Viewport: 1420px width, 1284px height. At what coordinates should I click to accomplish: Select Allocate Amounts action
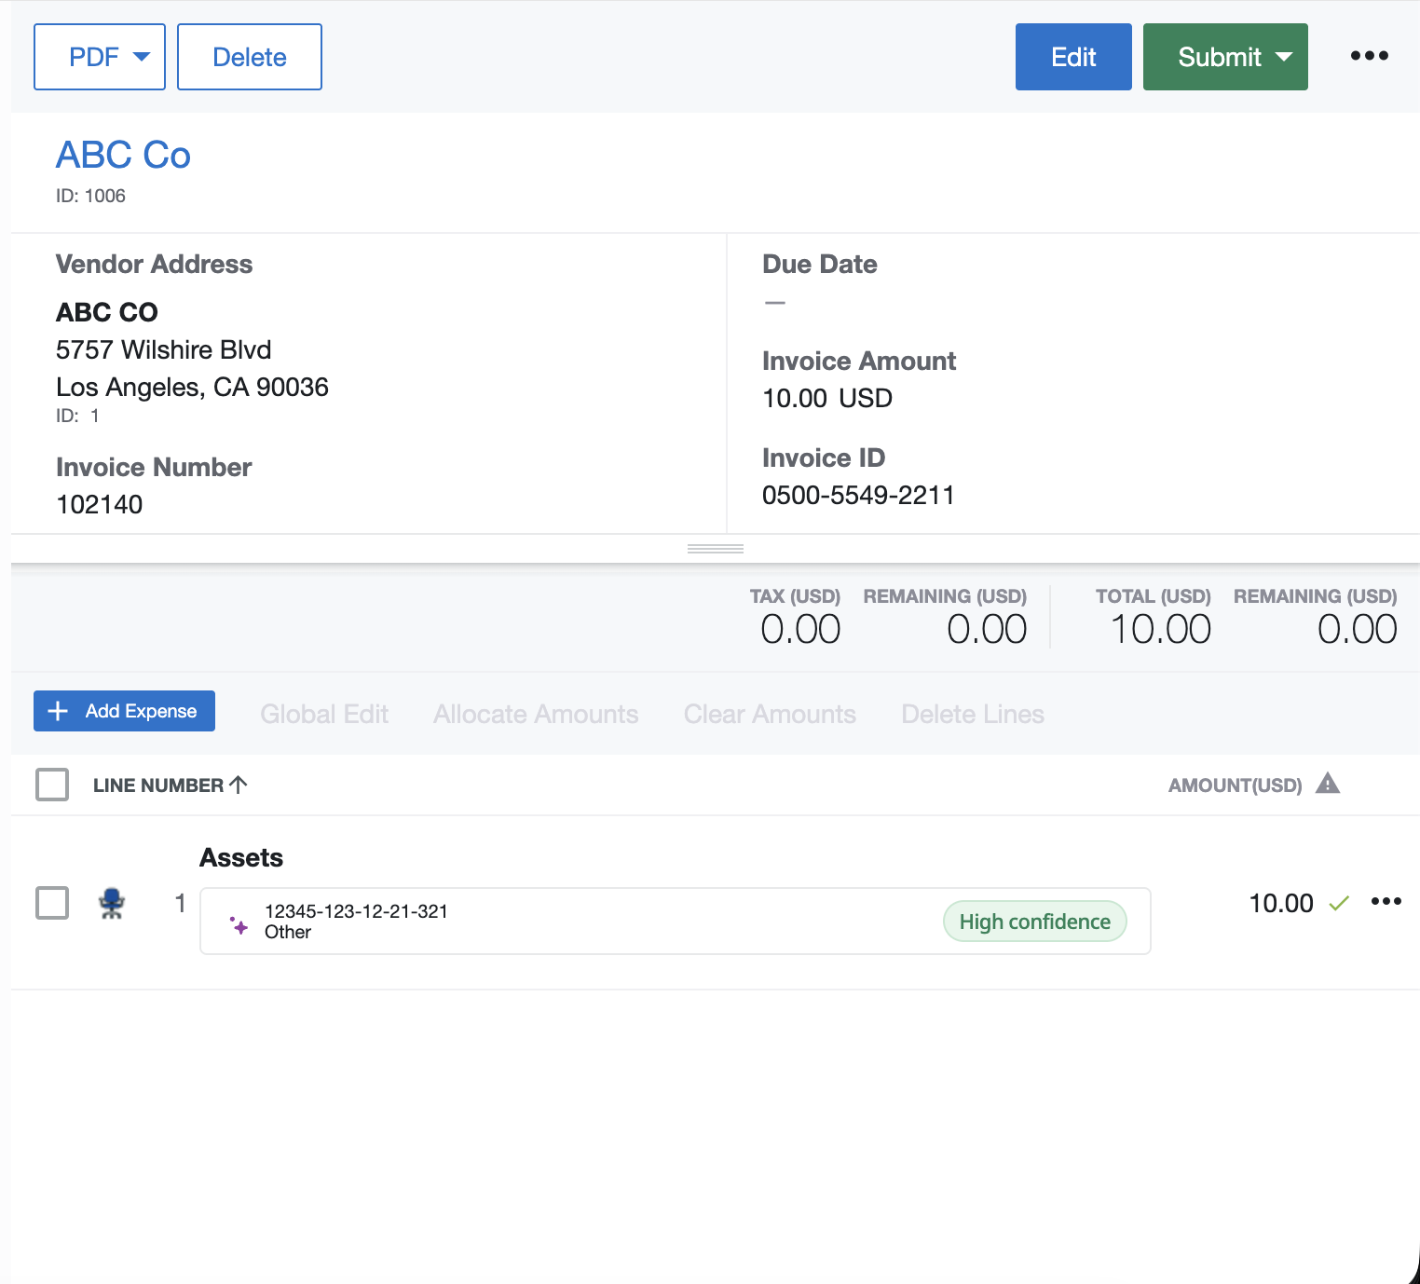(x=536, y=714)
